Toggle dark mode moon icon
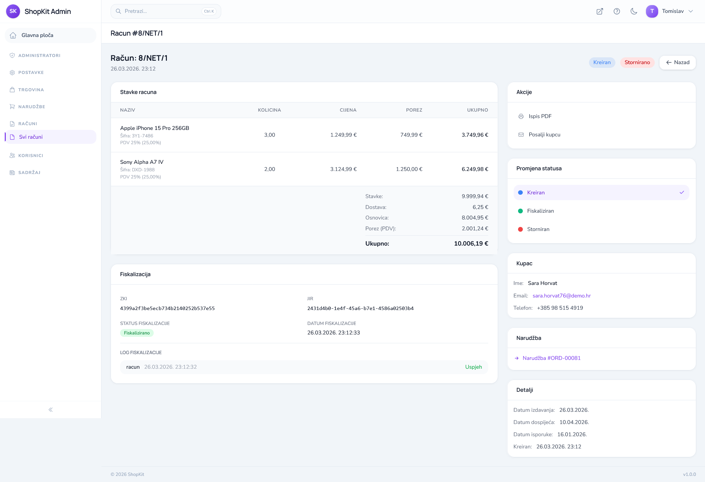The height and width of the screenshot is (482, 705). [x=634, y=11]
